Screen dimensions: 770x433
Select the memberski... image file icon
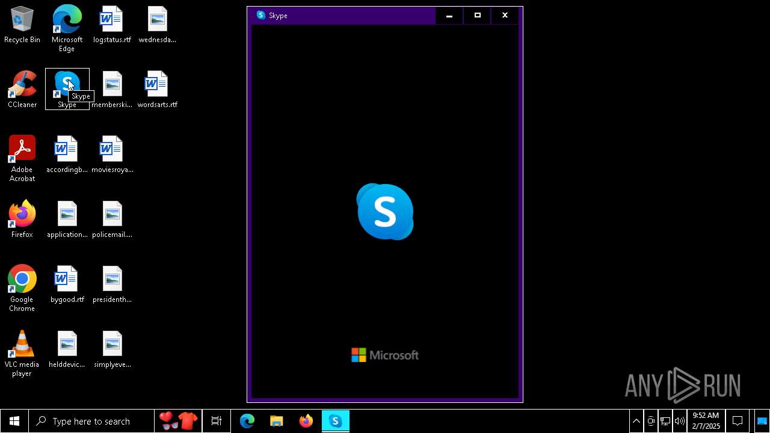112,90
